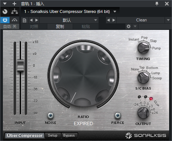
Task: Click the 复制 copy button
Action: click(60, 27)
